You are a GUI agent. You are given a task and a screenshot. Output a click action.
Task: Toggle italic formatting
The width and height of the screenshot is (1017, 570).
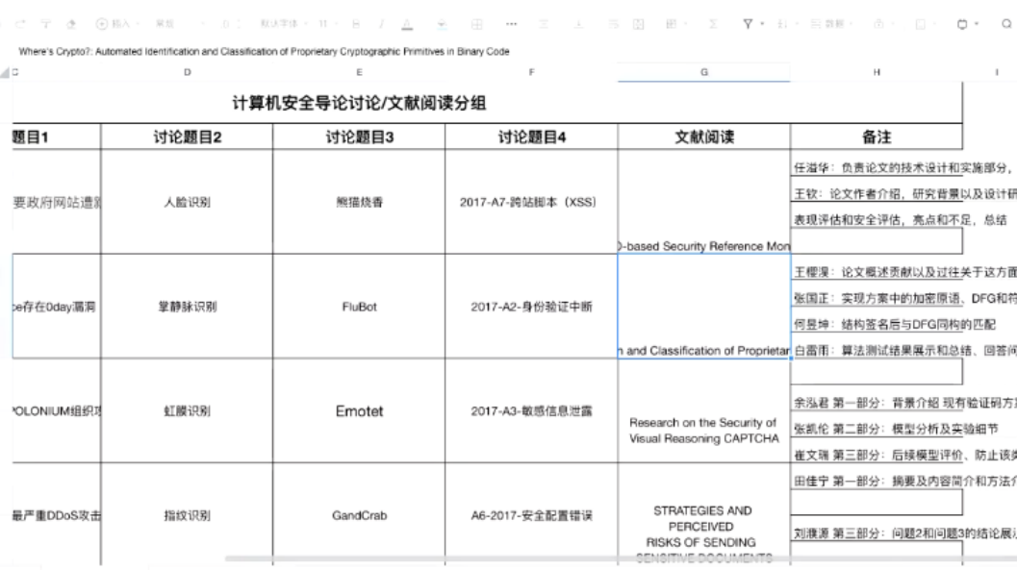[380, 21]
